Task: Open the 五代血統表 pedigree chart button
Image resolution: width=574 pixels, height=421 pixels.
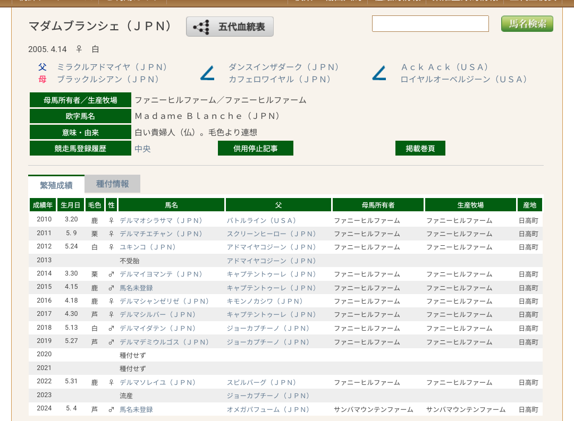Action: pyautogui.click(x=230, y=27)
